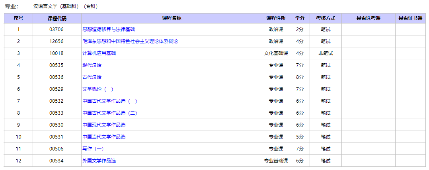
Task: Open the 文学概论（一） course link
Action: [x=97, y=89]
